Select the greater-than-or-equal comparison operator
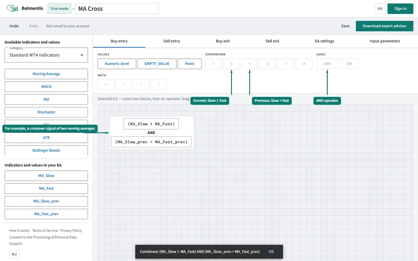418x261 pixels. (232, 64)
